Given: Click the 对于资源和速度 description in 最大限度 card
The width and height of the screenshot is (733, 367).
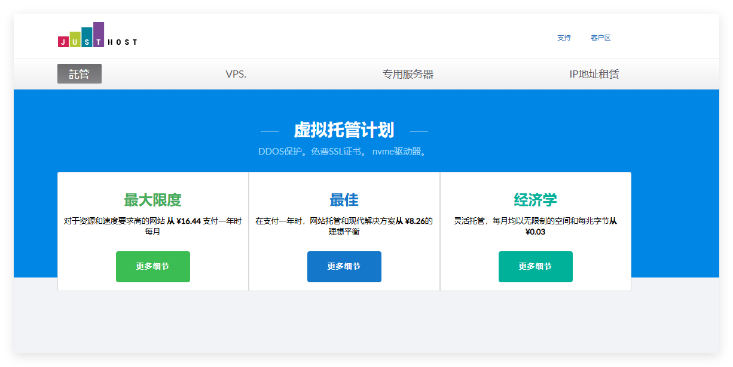Looking at the screenshot, I should pyautogui.click(x=114, y=221).
